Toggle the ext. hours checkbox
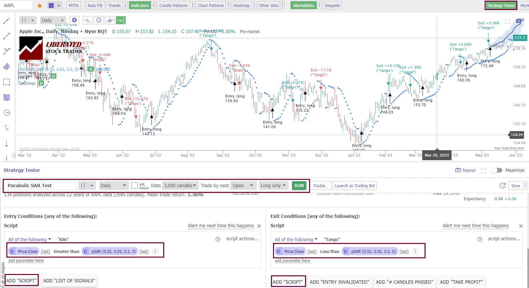The width and height of the screenshot is (529, 288). (x=135, y=186)
